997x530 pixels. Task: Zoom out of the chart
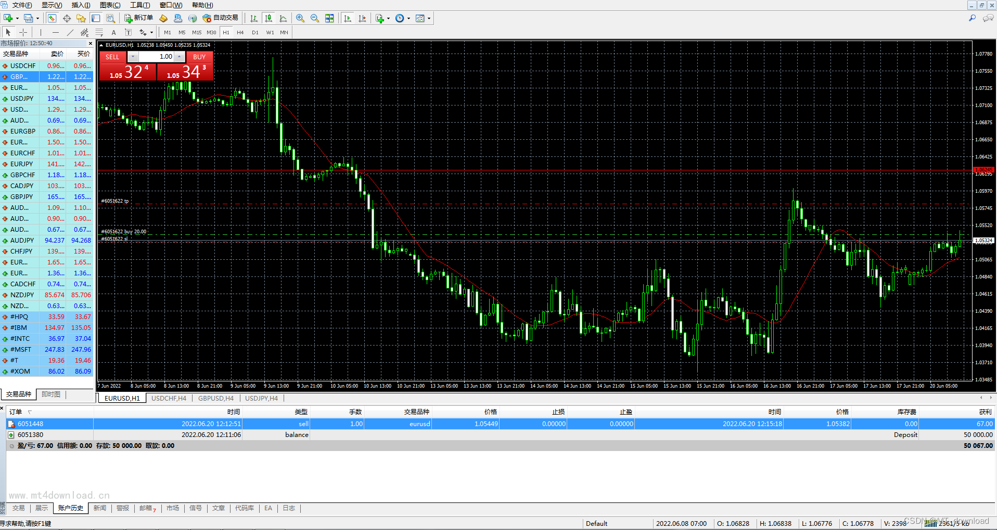pos(315,18)
